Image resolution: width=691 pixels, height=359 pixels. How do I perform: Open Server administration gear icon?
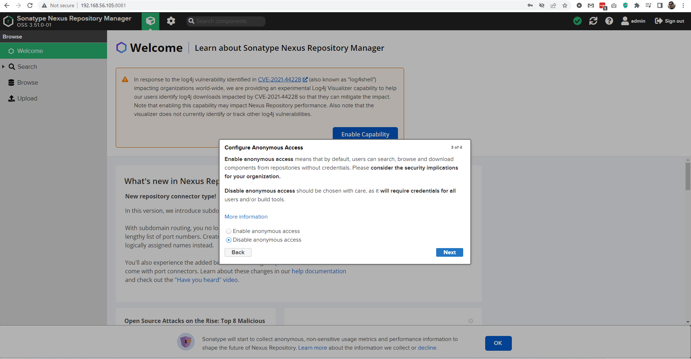click(171, 21)
